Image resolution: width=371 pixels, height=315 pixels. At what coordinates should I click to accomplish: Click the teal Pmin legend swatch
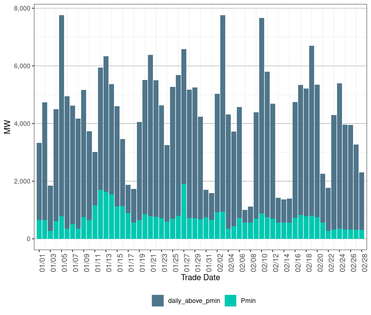pyautogui.click(x=230, y=300)
